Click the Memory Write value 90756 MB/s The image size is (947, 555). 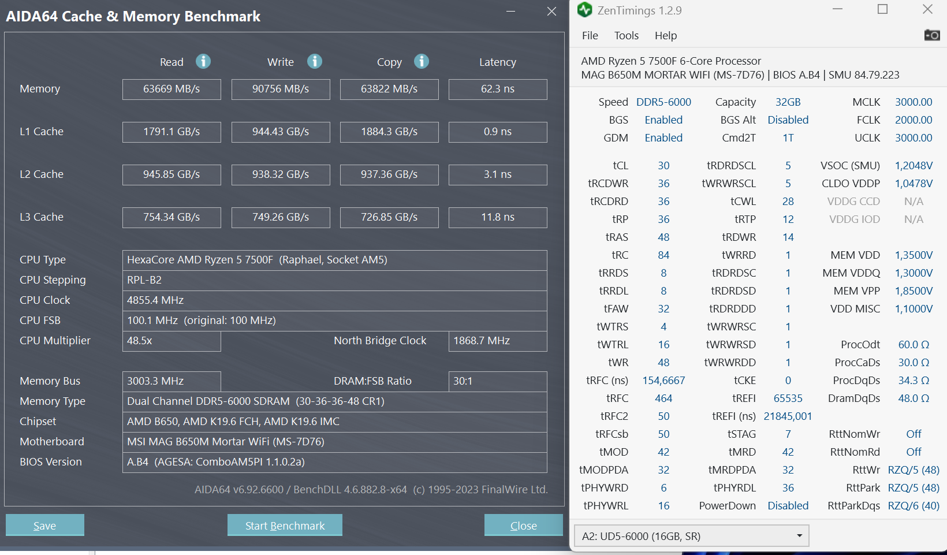tap(281, 90)
